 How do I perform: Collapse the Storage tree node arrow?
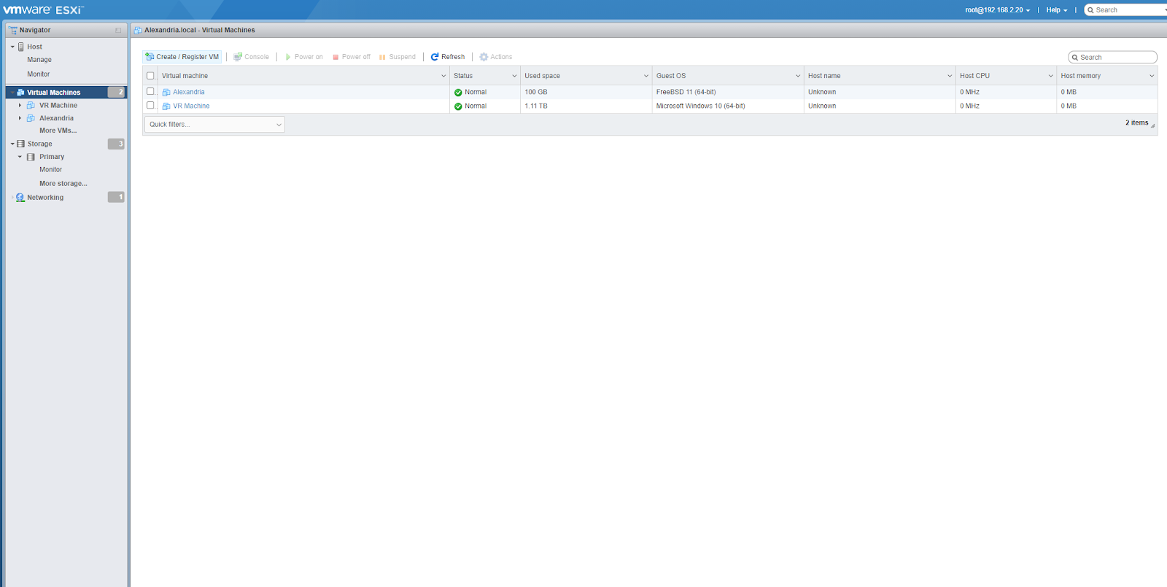click(x=12, y=144)
